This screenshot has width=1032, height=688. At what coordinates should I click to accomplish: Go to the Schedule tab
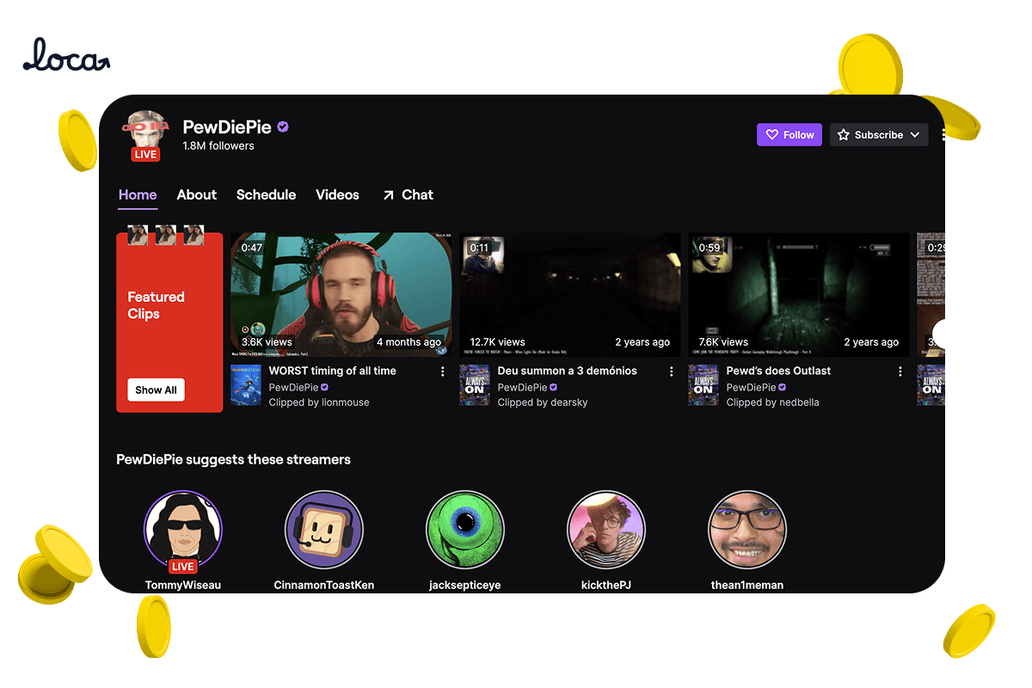pyautogui.click(x=266, y=195)
